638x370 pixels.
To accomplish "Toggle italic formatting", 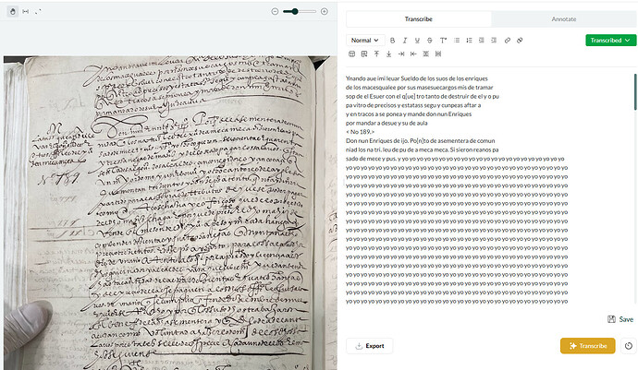I will [x=404, y=41].
